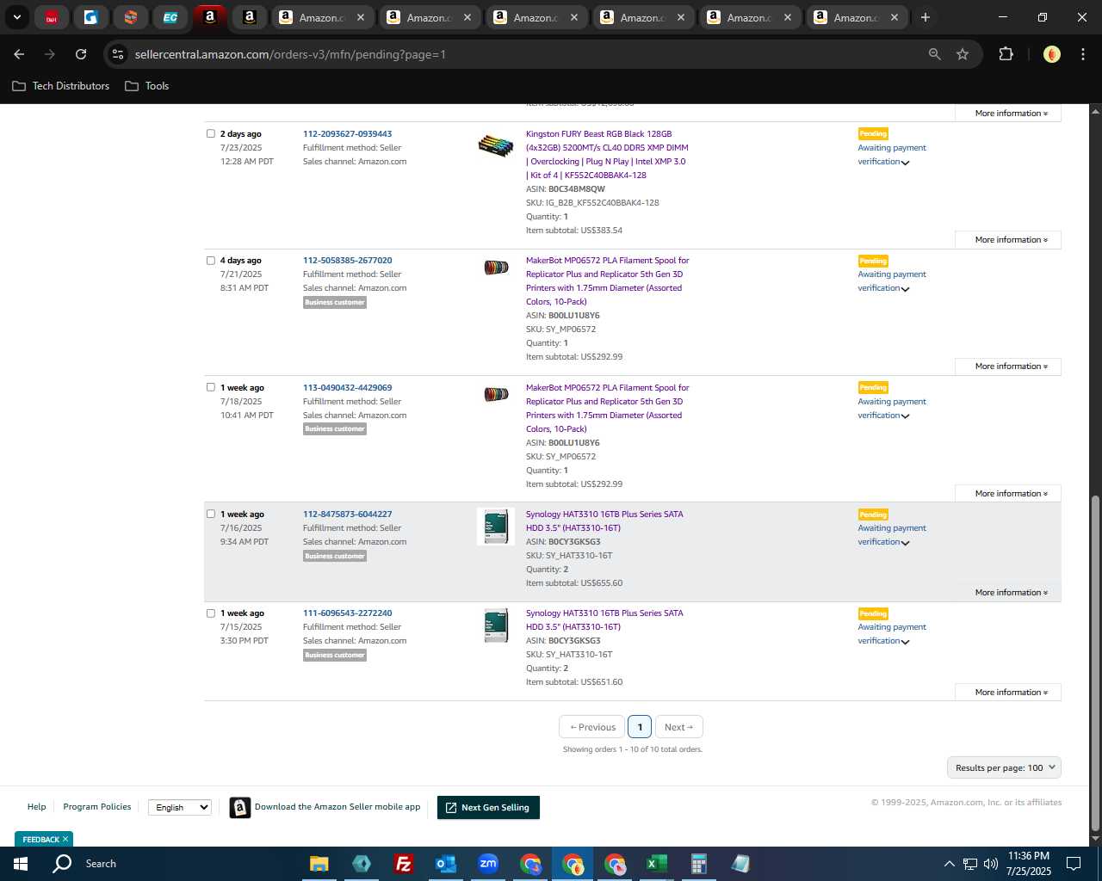This screenshot has width=1102, height=881.
Task: Click the page's vertical scrollbar thumb
Action: click(x=1095, y=662)
